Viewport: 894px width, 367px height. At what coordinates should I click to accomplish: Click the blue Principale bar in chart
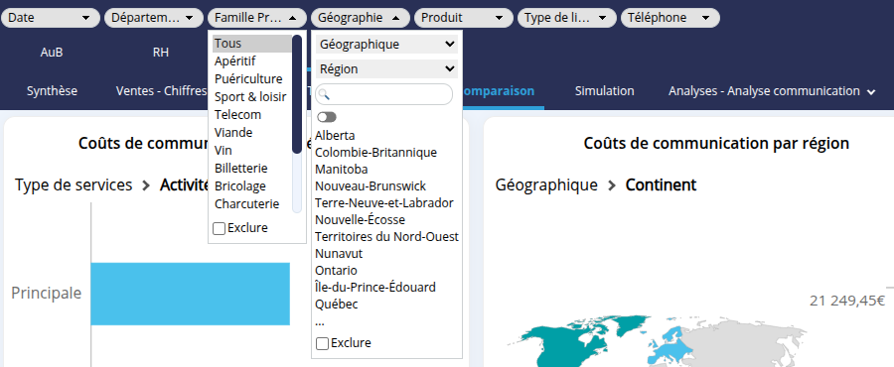pos(191,294)
